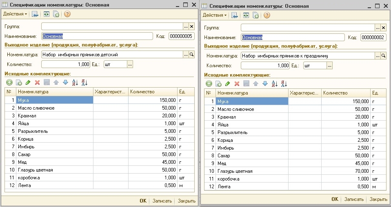Choose unit via Ед. ellipsis in left window
Image resolution: width=391 pixels, height=207 pixels.
pyautogui.click(x=130, y=64)
